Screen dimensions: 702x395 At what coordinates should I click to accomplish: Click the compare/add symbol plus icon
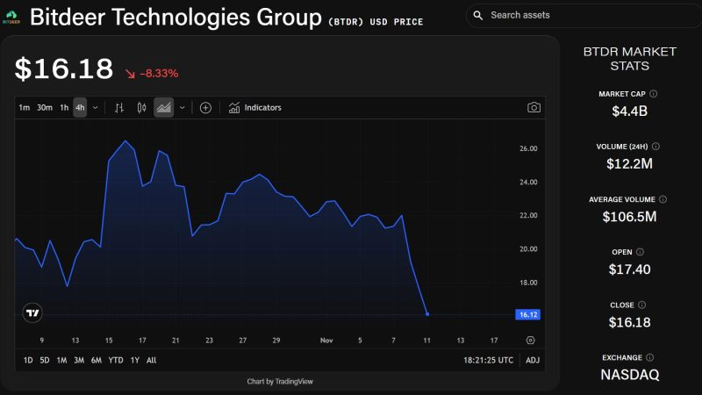[205, 108]
